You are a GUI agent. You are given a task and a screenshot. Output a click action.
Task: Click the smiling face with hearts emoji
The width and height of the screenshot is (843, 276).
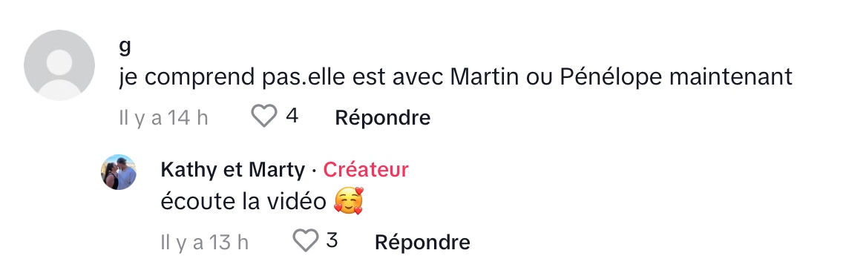click(x=348, y=201)
